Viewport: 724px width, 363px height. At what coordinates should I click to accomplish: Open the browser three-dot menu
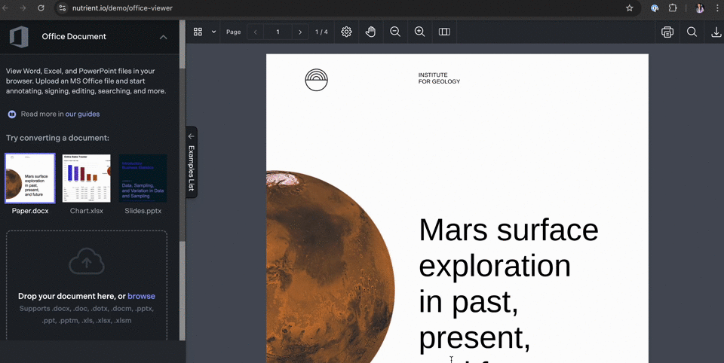(x=716, y=8)
